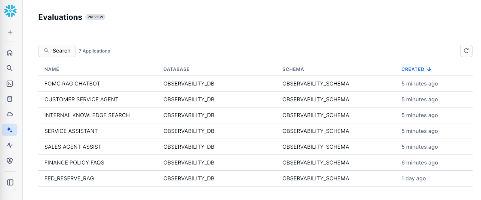The width and height of the screenshot is (481, 200).
Task: Click the sidebar magnifier search icon
Action: click(x=10, y=68)
